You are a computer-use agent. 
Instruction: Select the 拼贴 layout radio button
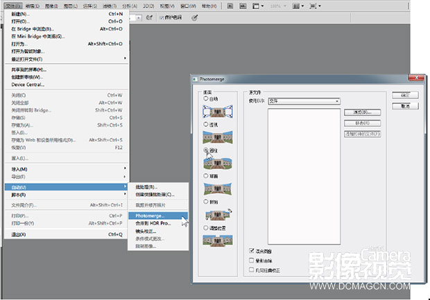pyautogui.click(x=206, y=202)
